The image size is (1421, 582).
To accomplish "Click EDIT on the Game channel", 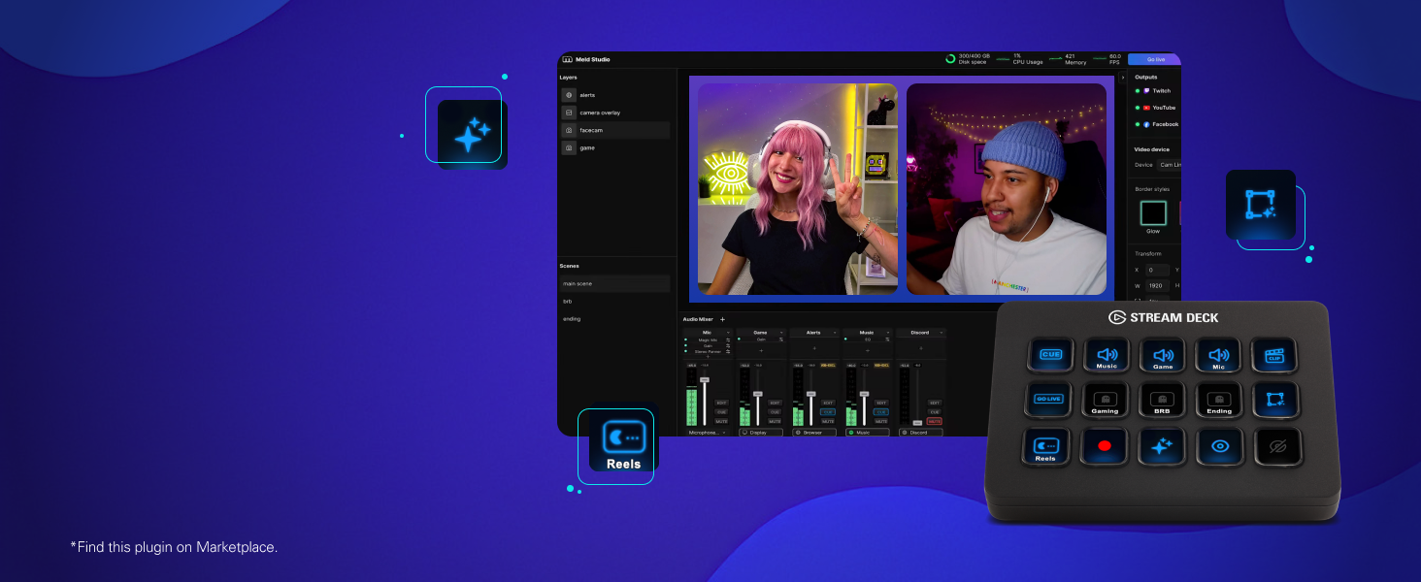I will (775, 403).
